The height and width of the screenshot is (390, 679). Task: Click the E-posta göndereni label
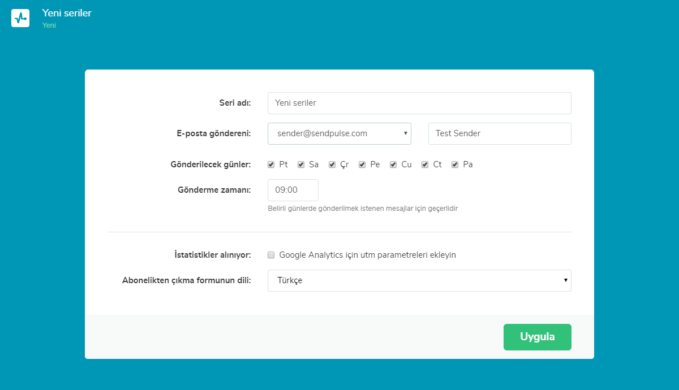(x=214, y=133)
